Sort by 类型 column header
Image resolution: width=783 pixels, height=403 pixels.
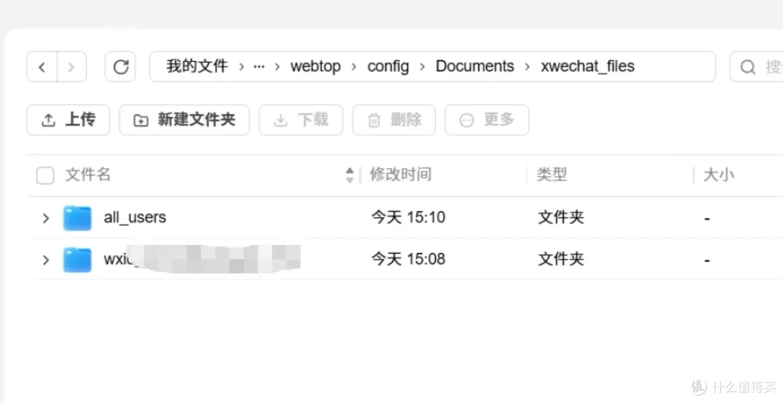(552, 175)
